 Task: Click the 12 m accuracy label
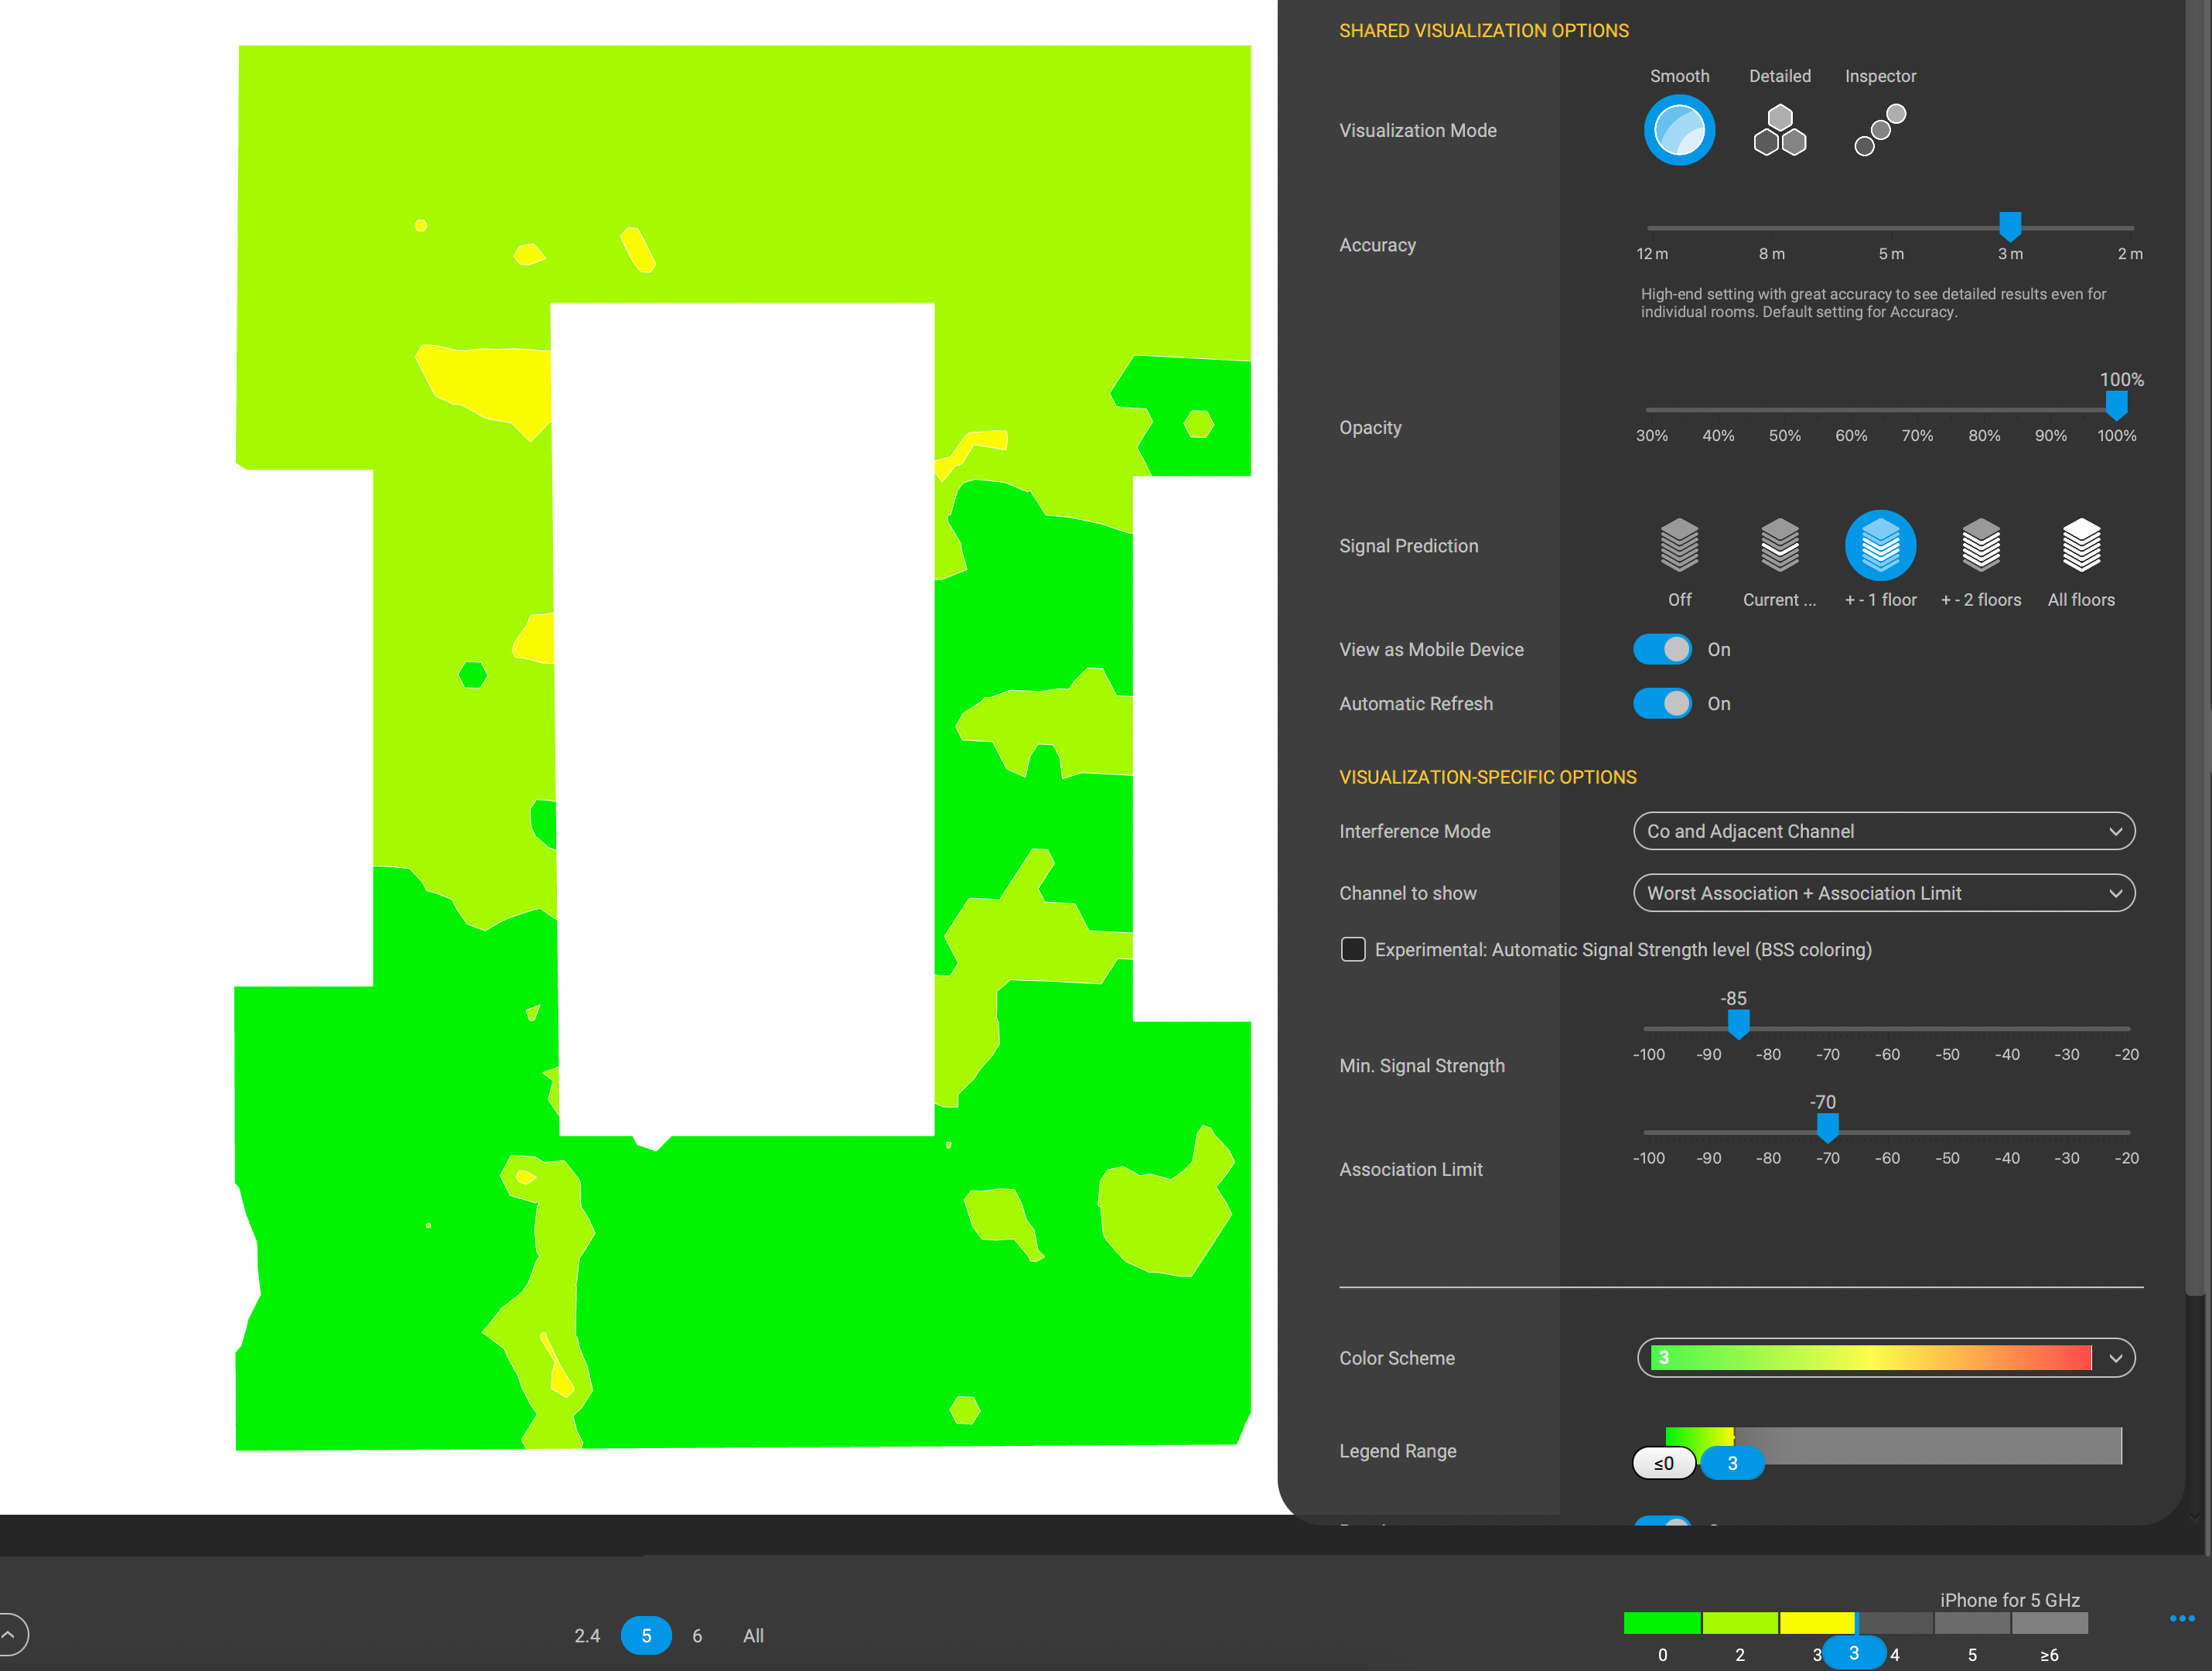click(1652, 254)
